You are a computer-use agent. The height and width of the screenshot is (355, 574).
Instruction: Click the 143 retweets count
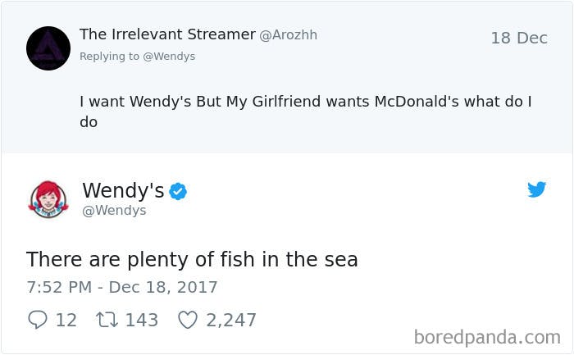142,320
